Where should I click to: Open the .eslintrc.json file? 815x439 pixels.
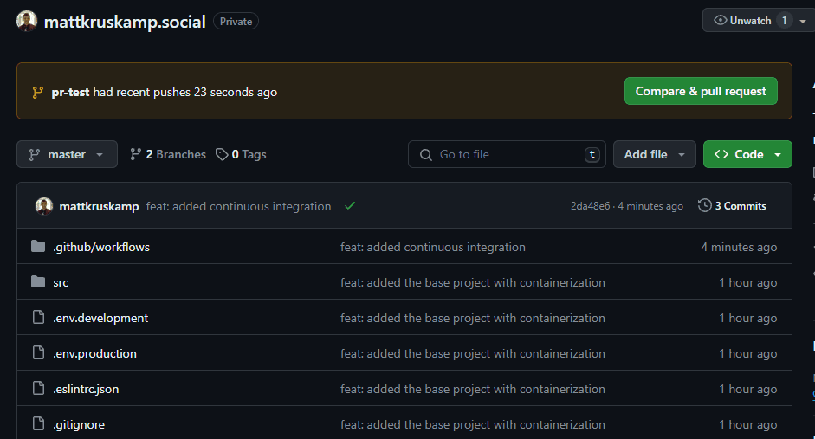86,389
